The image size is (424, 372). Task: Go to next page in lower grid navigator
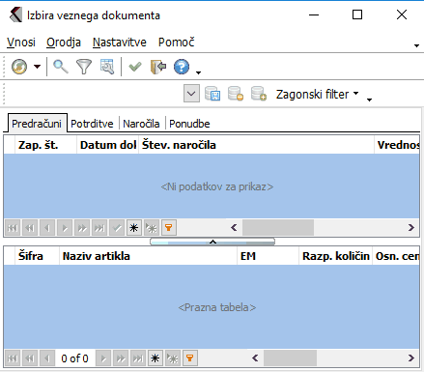pyautogui.click(x=121, y=358)
